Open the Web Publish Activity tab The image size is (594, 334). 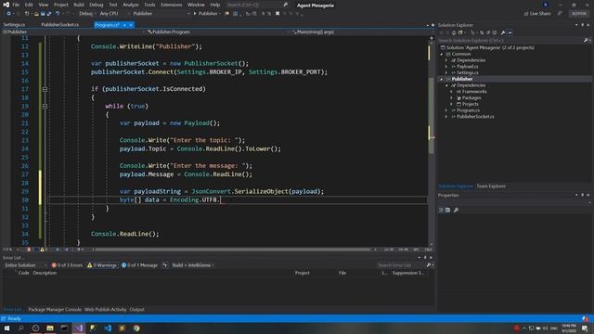click(x=105, y=309)
